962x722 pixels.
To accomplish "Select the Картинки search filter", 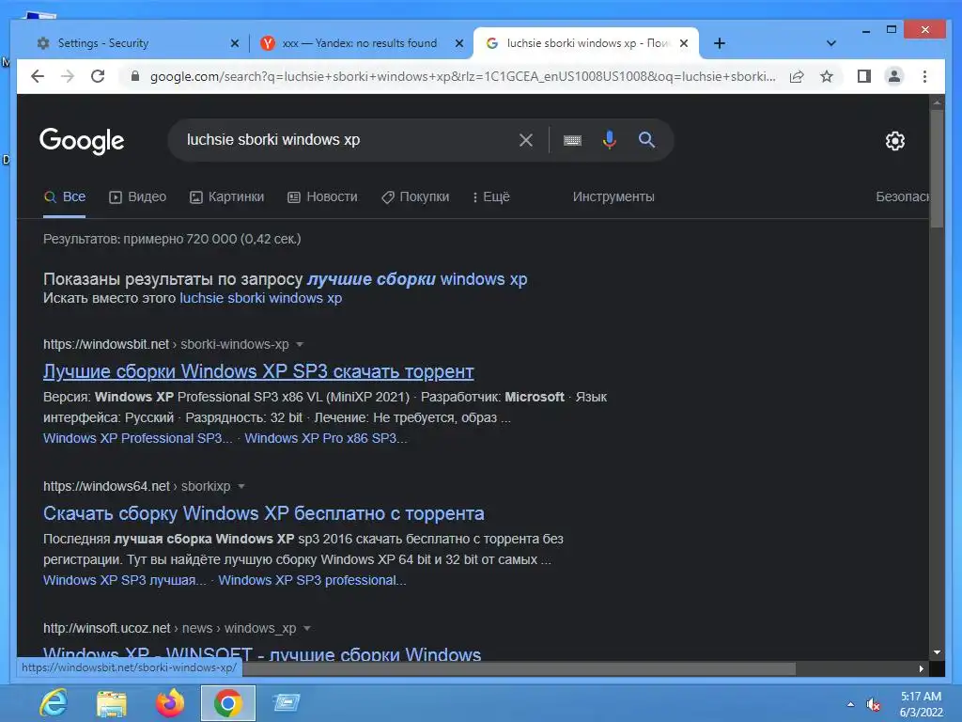I will [227, 197].
